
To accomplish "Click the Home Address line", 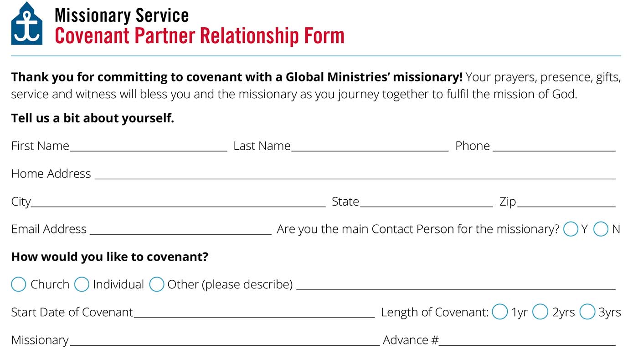I will 355,174.
